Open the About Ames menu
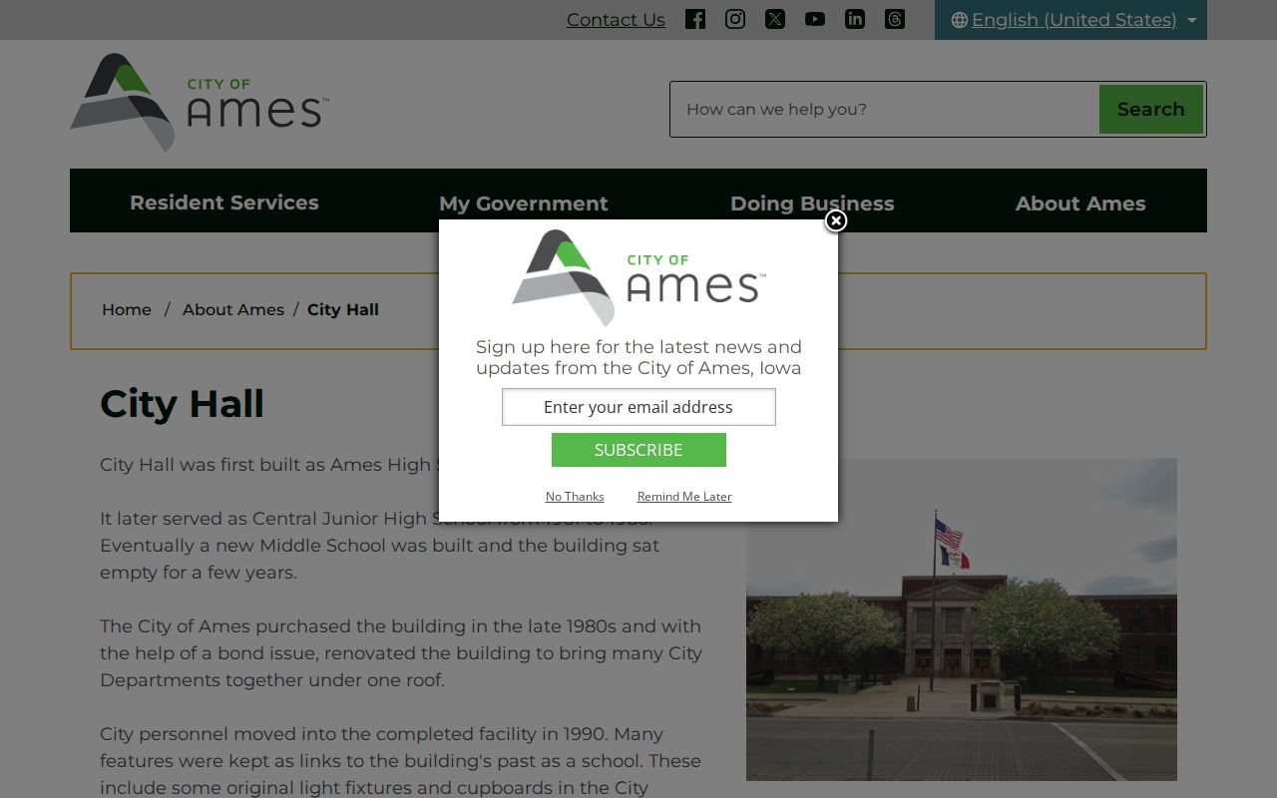The width and height of the screenshot is (1277, 798). (1080, 203)
